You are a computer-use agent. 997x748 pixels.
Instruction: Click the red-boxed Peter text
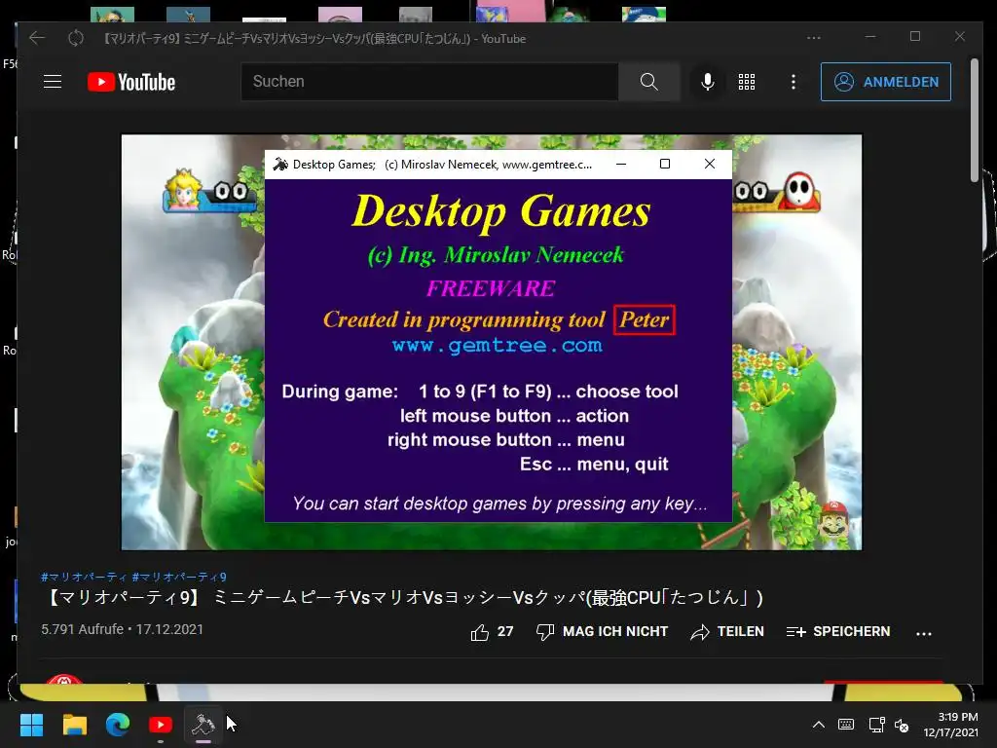(645, 319)
